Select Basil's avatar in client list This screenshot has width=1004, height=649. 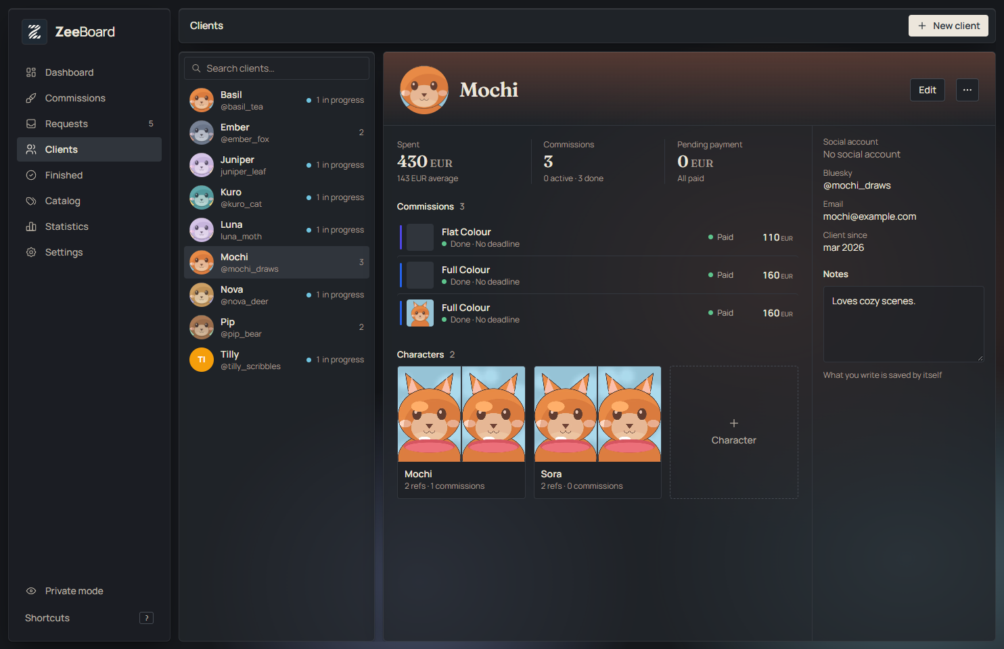click(x=202, y=100)
